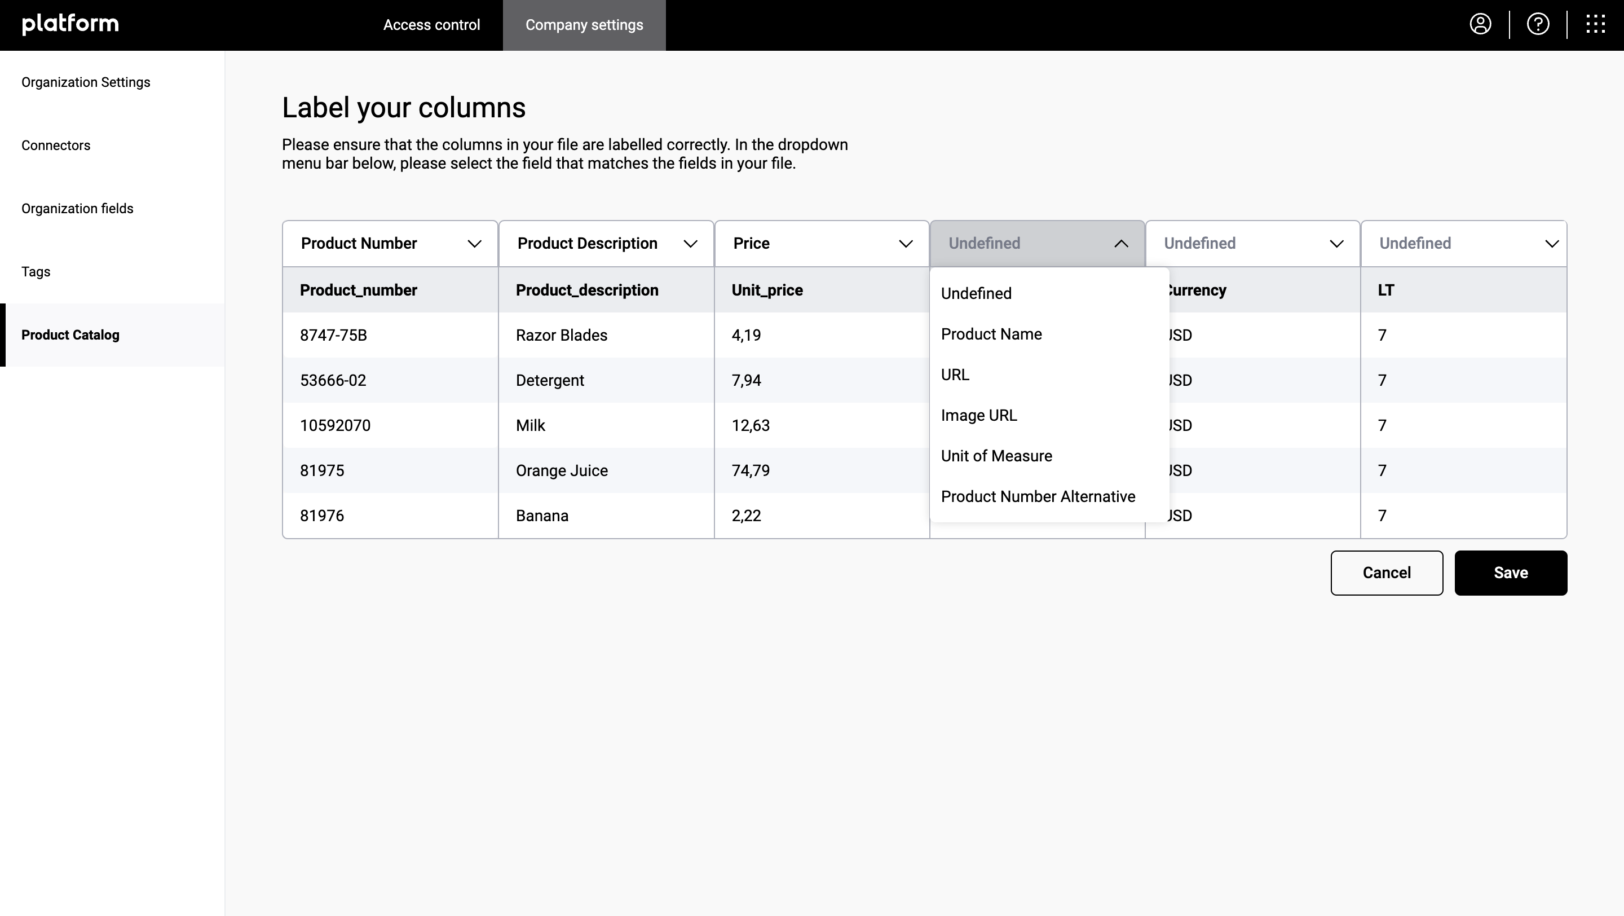This screenshot has height=916, width=1624.
Task: Pick Image URL from the dropdown list
Action: click(1049, 416)
